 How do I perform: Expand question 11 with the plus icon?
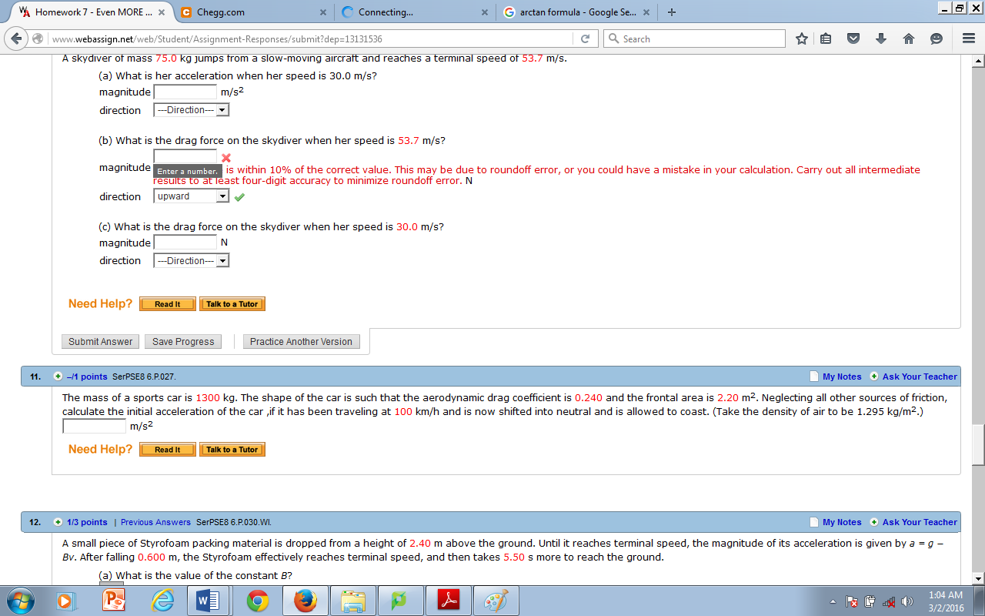58,377
